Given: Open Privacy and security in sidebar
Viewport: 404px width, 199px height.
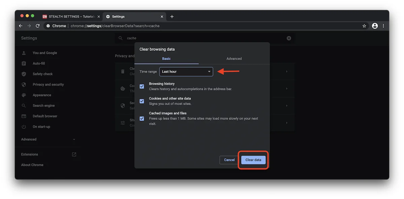Looking at the screenshot, I should click(x=48, y=85).
